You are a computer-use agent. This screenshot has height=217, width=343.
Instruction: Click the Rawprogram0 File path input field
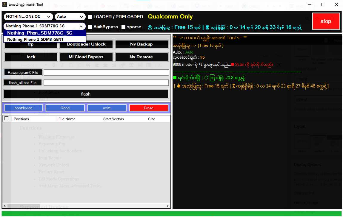(x=106, y=72)
